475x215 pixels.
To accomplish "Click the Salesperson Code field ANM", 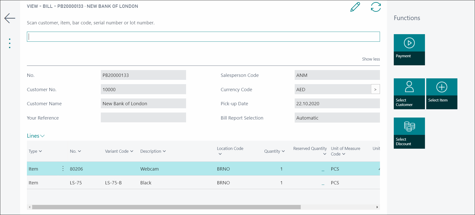I will 337,75.
